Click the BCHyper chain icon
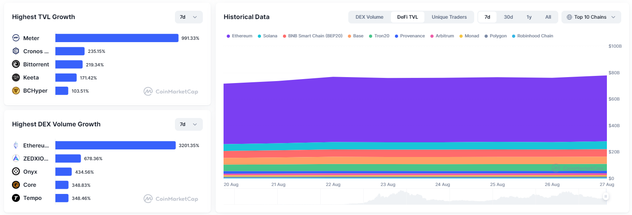This screenshot has width=632, height=215. (16, 90)
